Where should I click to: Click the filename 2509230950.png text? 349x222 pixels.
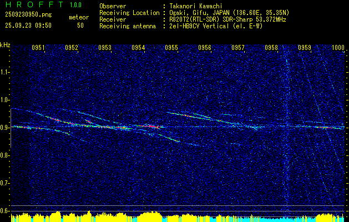click(x=28, y=15)
